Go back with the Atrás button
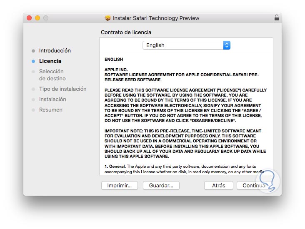The height and width of the screenshot is (229, 305). click(x=219, y=185)
